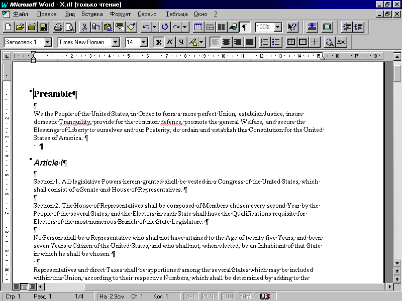Screen dimensions: 402x301
Task: Save the document with the floppy disk icon
Action: point(43,27)
